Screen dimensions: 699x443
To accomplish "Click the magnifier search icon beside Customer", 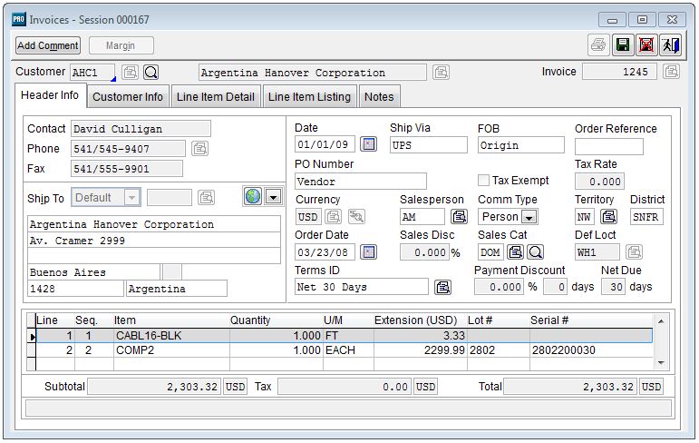I will 151,73.
